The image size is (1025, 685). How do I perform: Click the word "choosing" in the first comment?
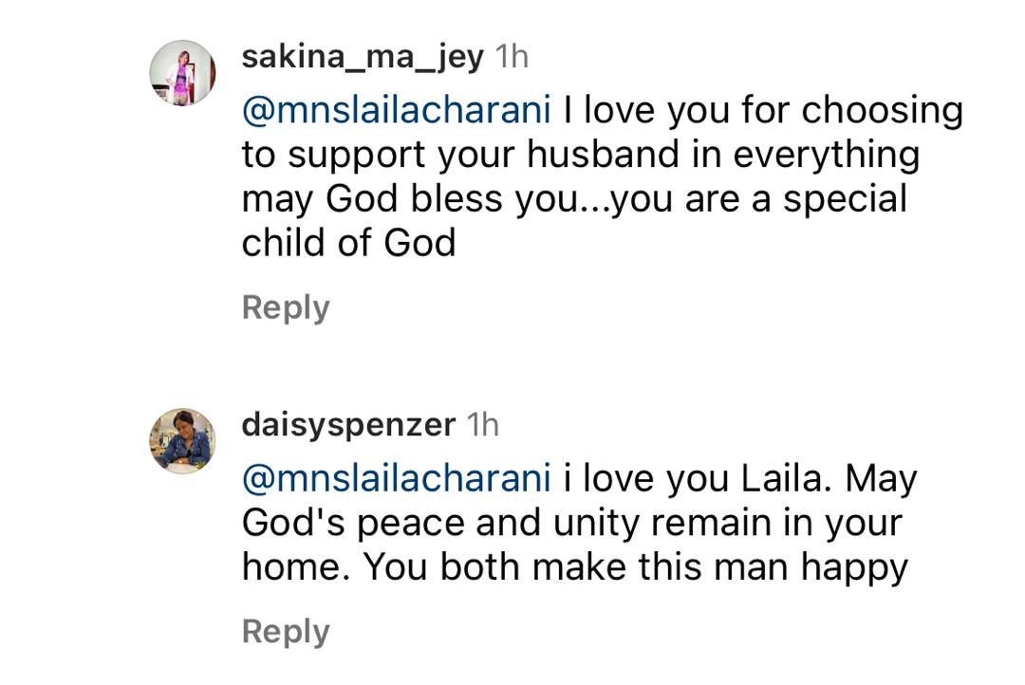click(x=882, y=110)
